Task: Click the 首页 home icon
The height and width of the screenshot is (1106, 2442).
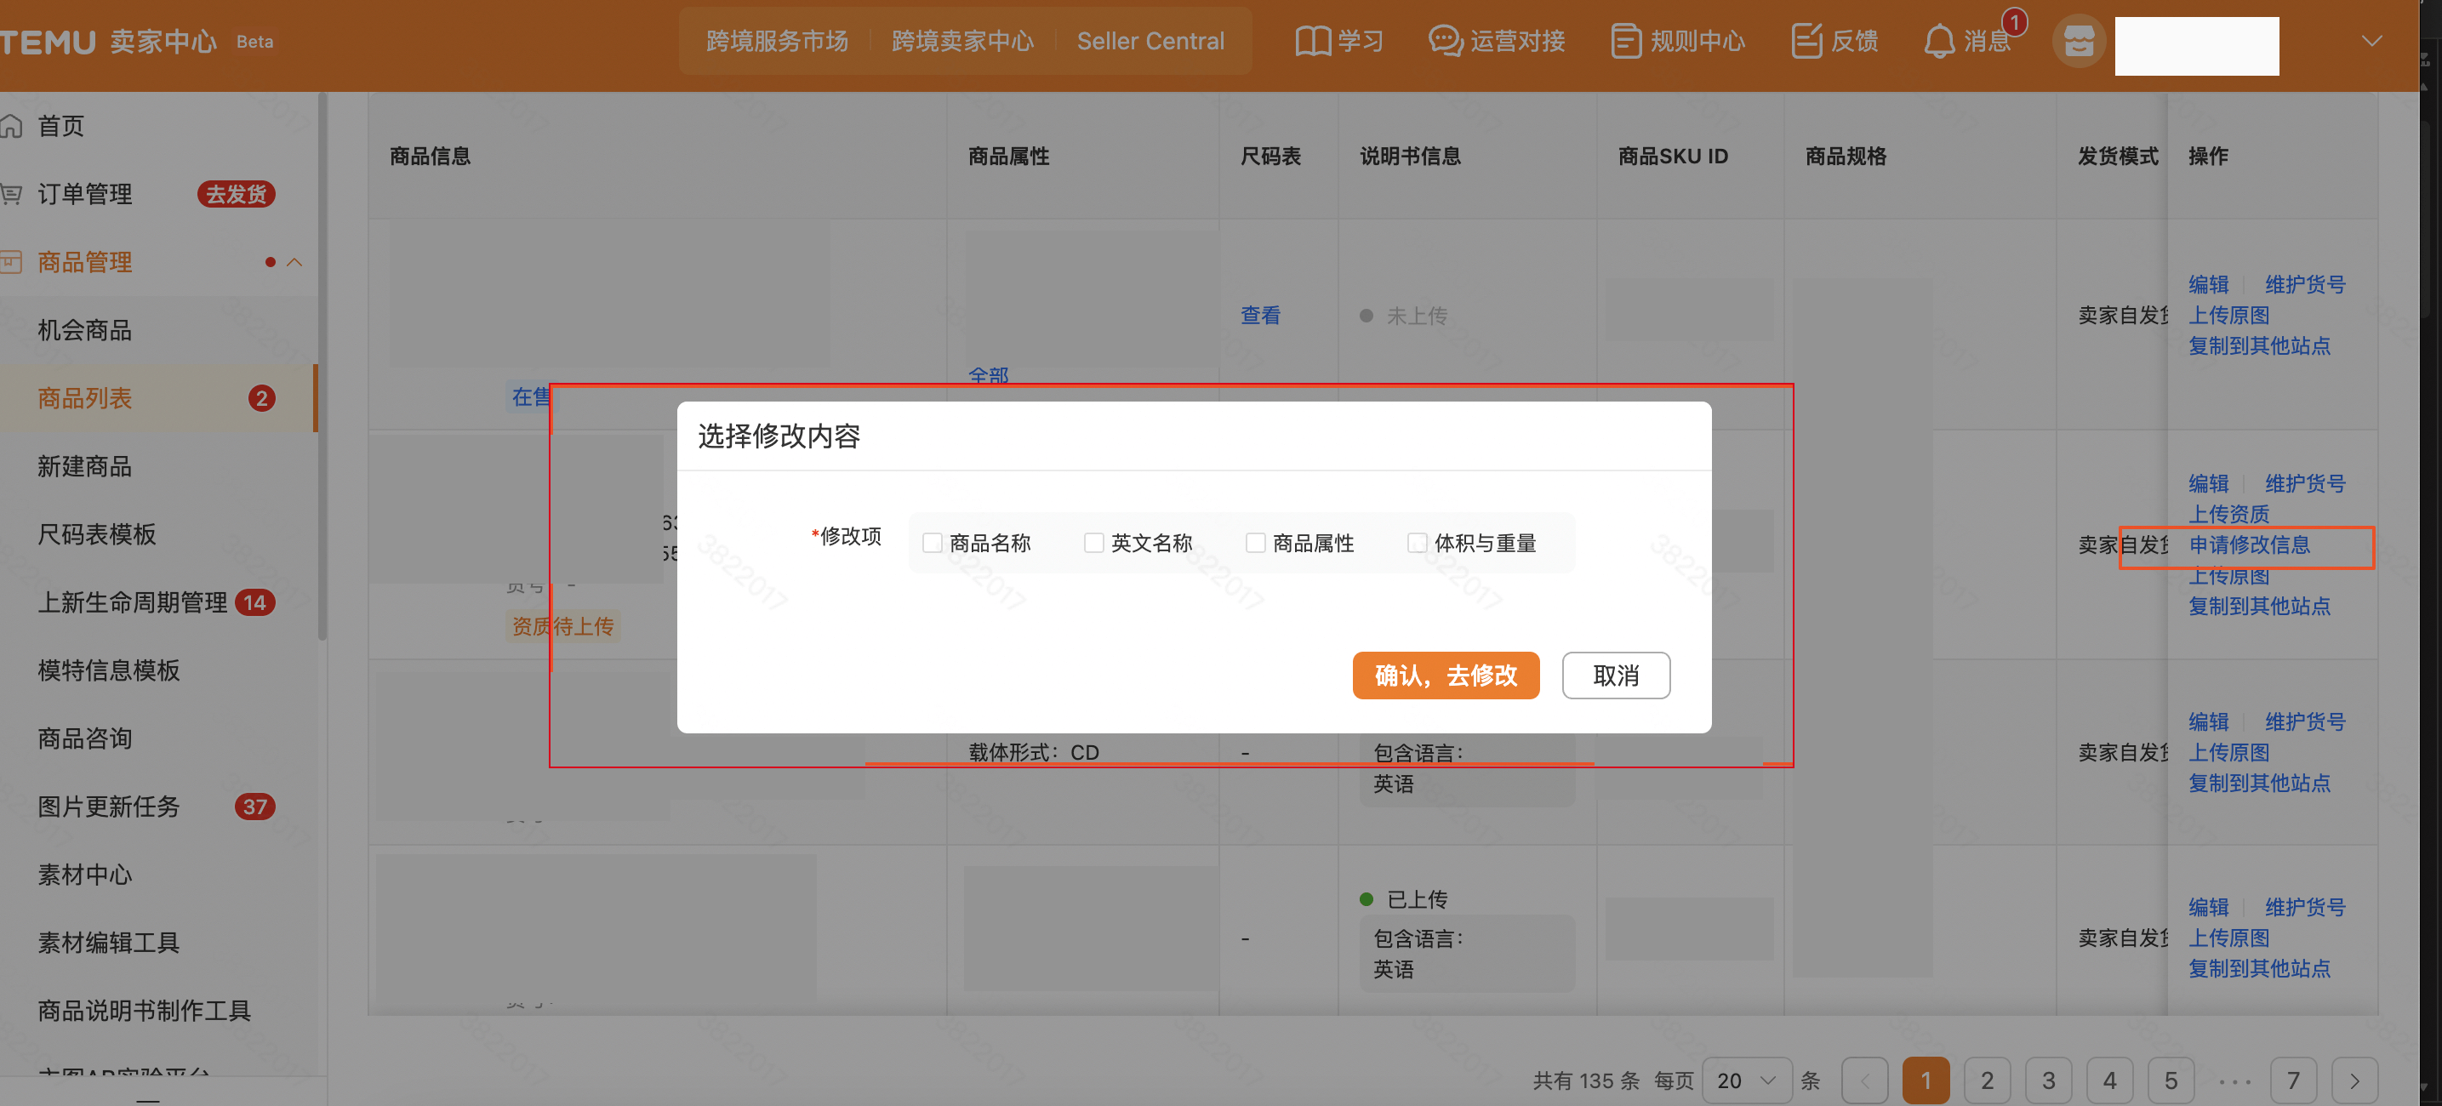Action: point(11,126)
